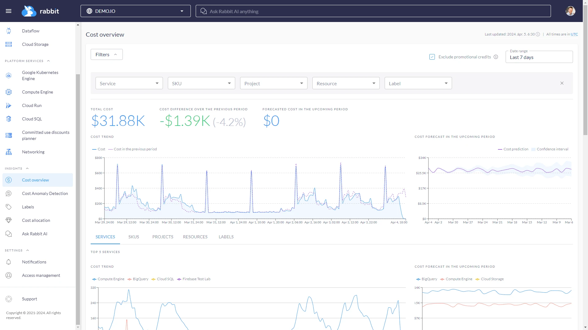Uncheck Exclude promotional credits checkbox

(432, 57)
